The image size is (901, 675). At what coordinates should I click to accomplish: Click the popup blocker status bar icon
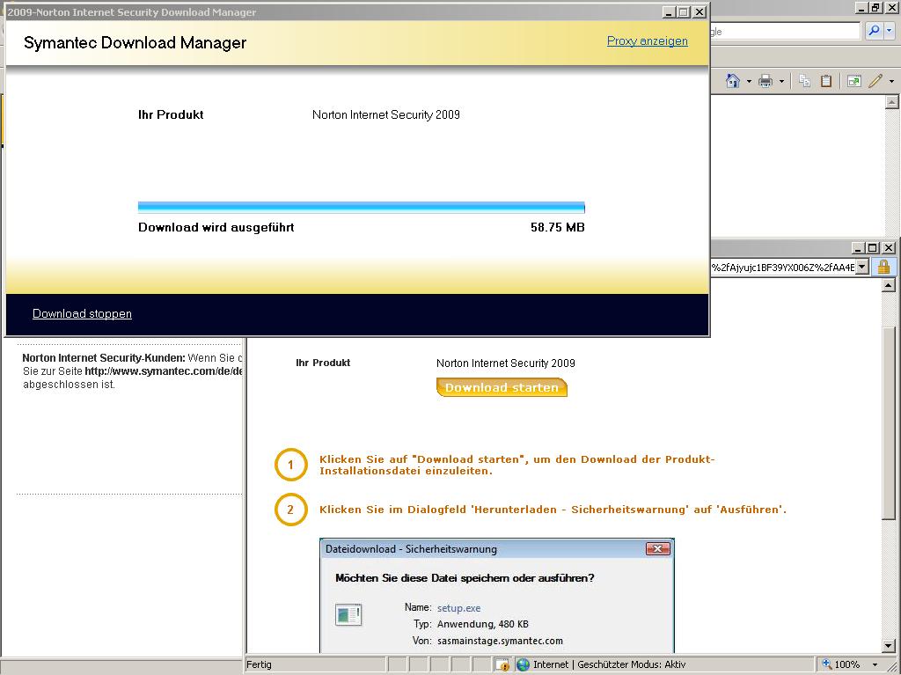click(502, 664)
